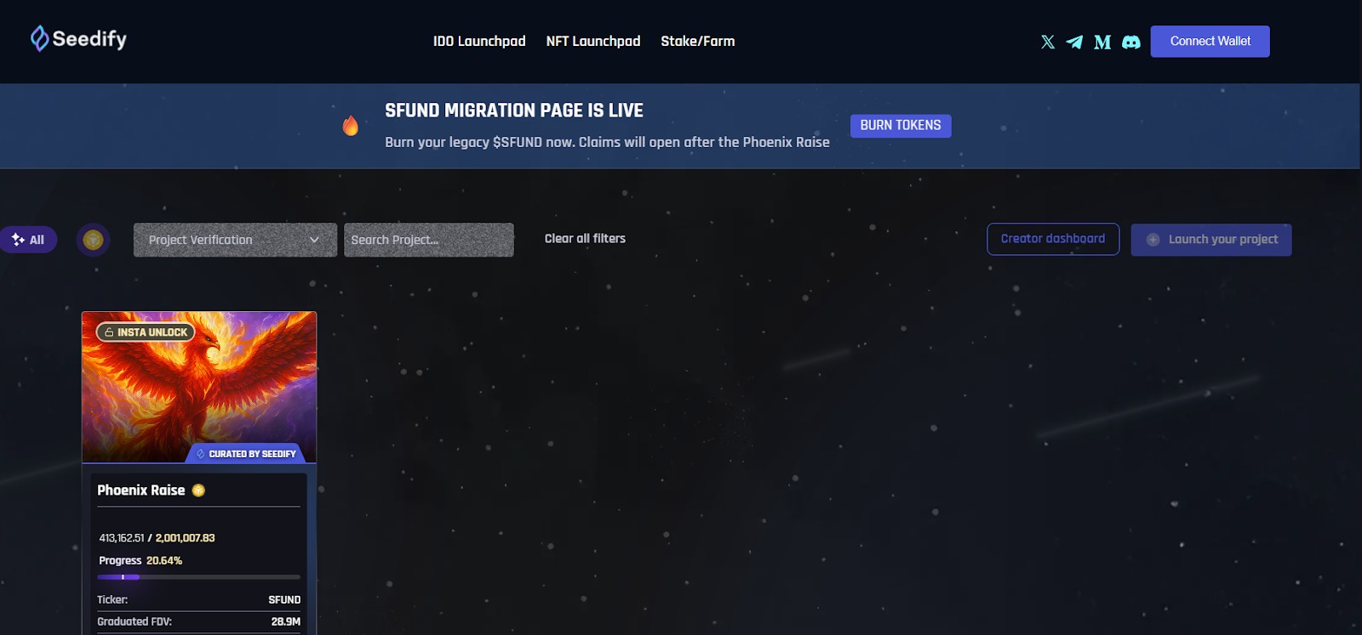
Task: Open the X (Twitter) social icon
Action: [x=1048, y=42]
